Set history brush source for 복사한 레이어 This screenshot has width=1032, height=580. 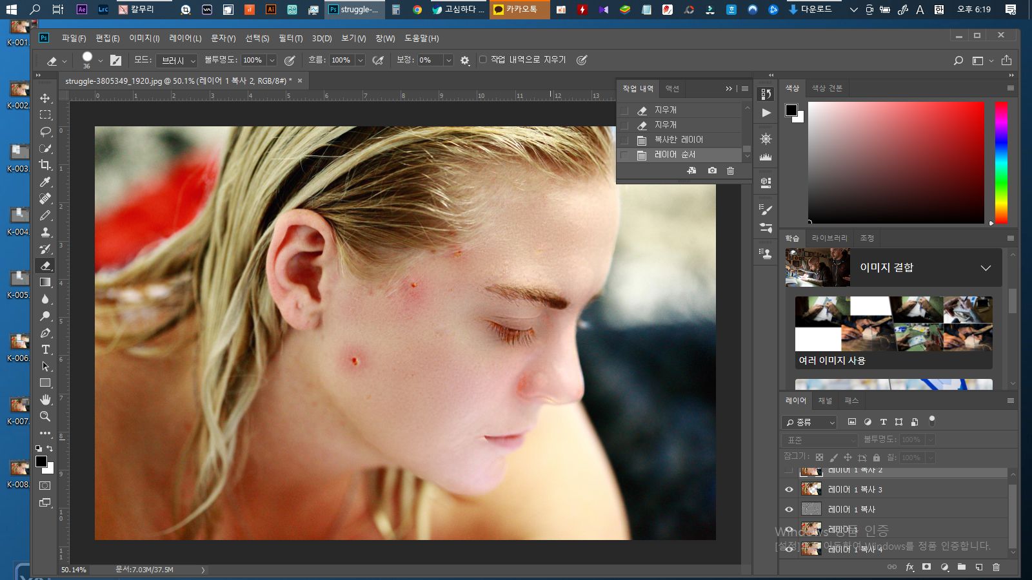(624, 140)
